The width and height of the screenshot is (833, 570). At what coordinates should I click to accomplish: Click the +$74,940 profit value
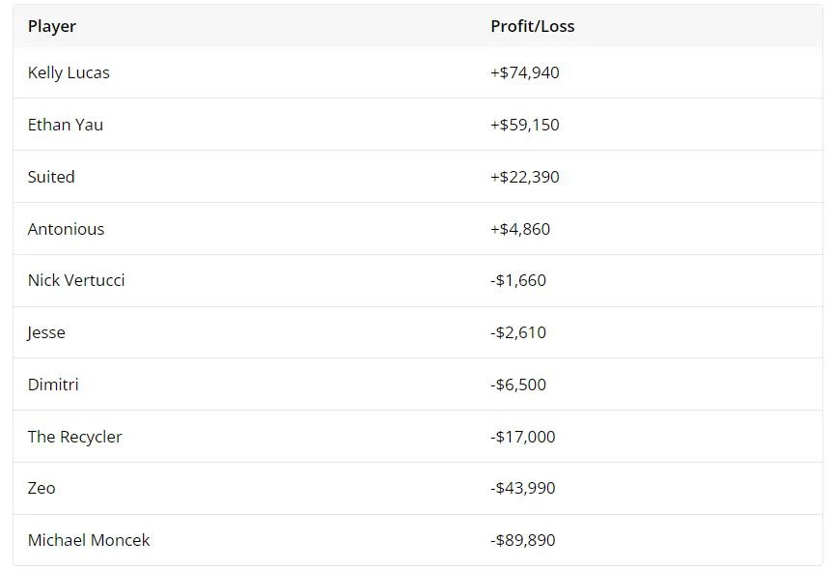click(524, 72)
